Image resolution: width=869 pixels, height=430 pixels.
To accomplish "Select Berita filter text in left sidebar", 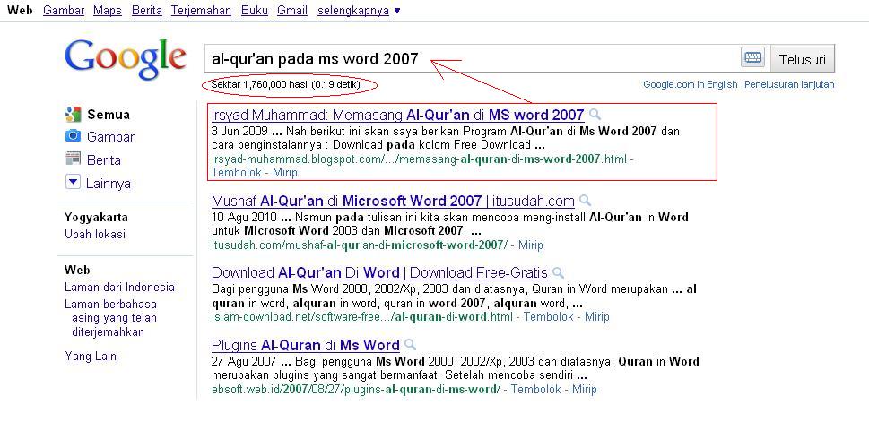I will (x=104, y=160).
